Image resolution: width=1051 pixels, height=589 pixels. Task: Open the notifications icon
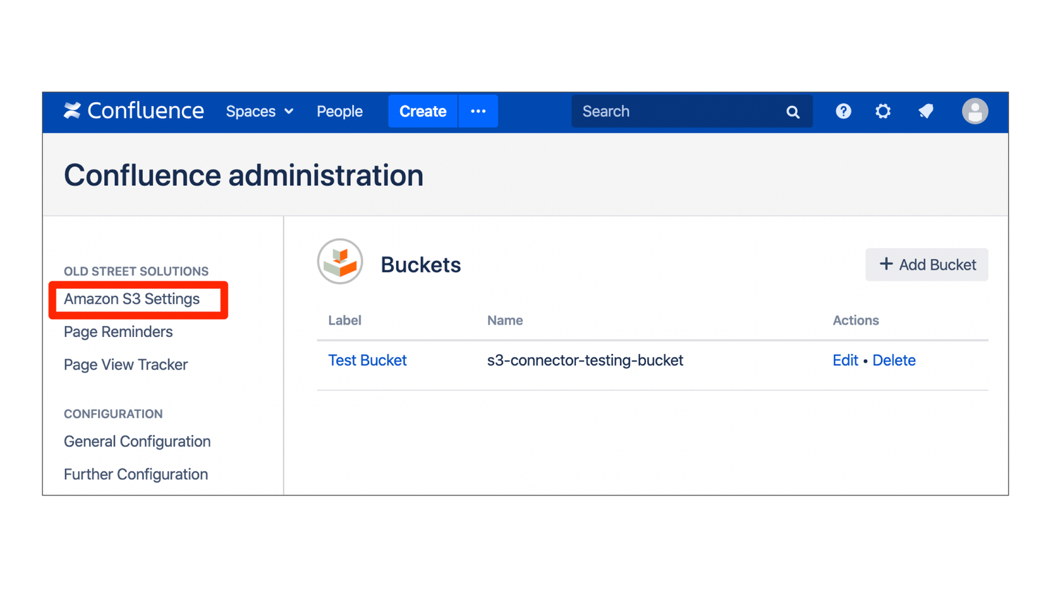925,111
